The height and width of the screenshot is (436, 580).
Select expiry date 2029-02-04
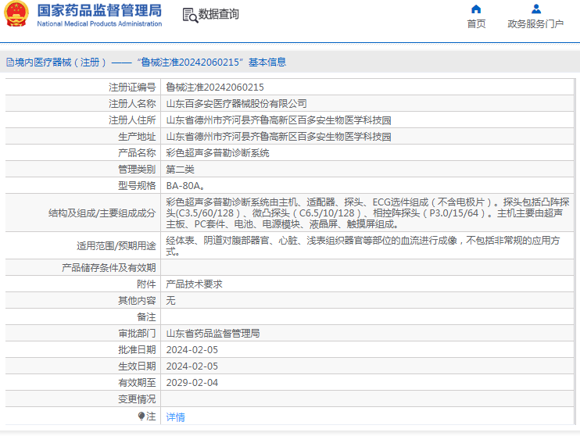pyautogui.click(x=192, y=382)
